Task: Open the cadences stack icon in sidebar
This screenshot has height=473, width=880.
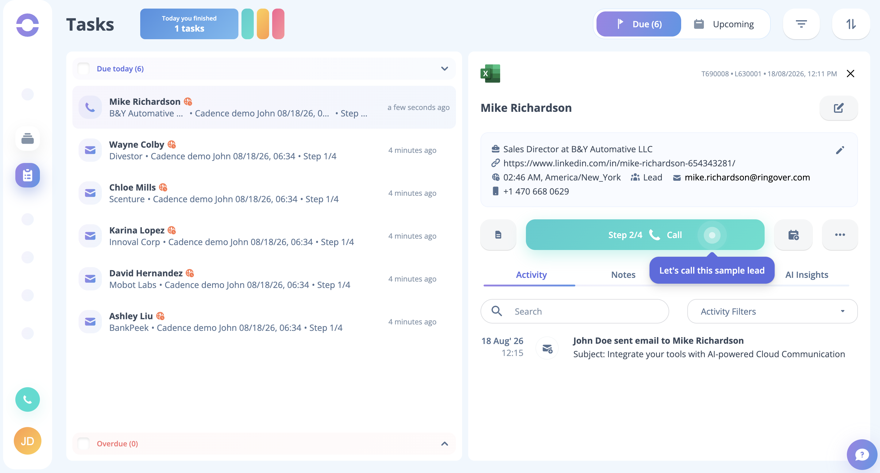Action: (27, 138)
